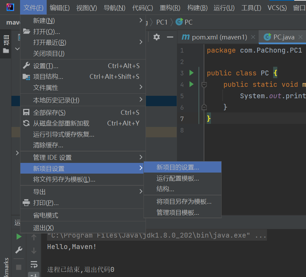The height and width of the screenshot is (277, 306).
Task: Click the green run gutter icon on line 3
Action: (x=192, y=73)
